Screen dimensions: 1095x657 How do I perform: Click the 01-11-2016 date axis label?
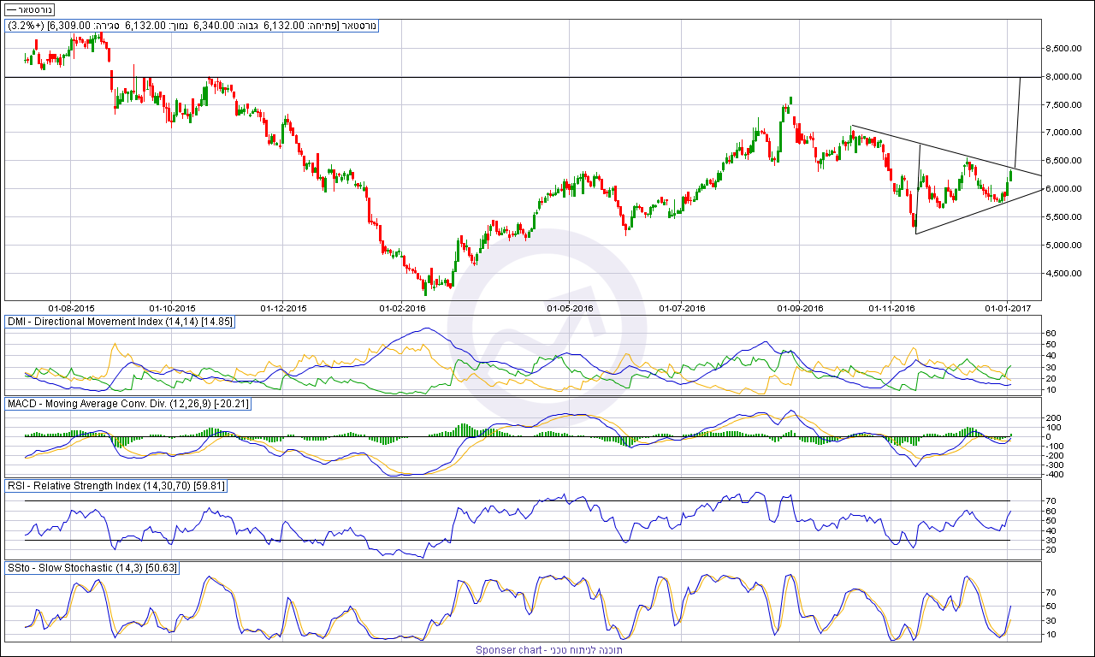[892, 307]
